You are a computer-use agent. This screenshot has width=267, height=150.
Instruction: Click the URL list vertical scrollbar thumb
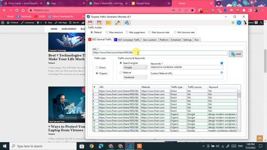239,95
